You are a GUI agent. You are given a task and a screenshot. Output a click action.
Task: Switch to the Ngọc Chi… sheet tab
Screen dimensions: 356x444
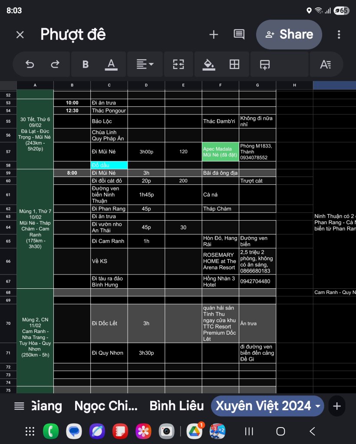106,406
